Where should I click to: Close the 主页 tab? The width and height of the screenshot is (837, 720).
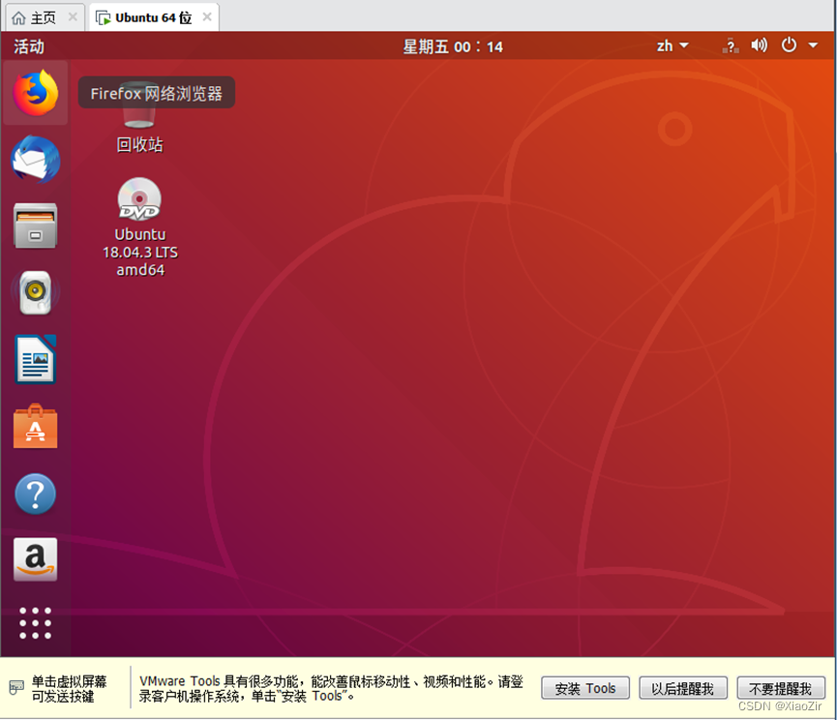74,17
